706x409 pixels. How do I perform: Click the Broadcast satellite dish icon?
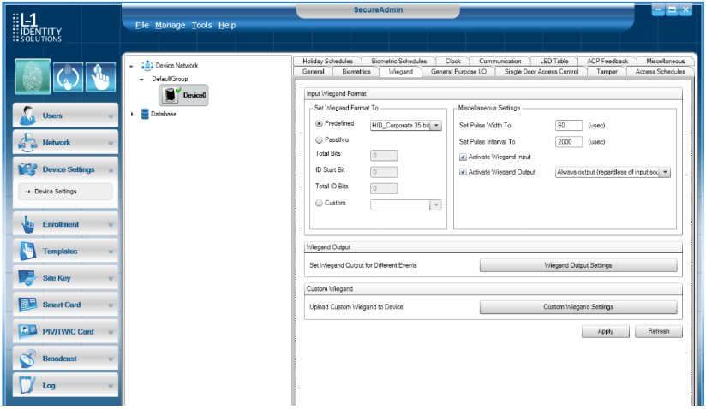[x=28, y=359]
